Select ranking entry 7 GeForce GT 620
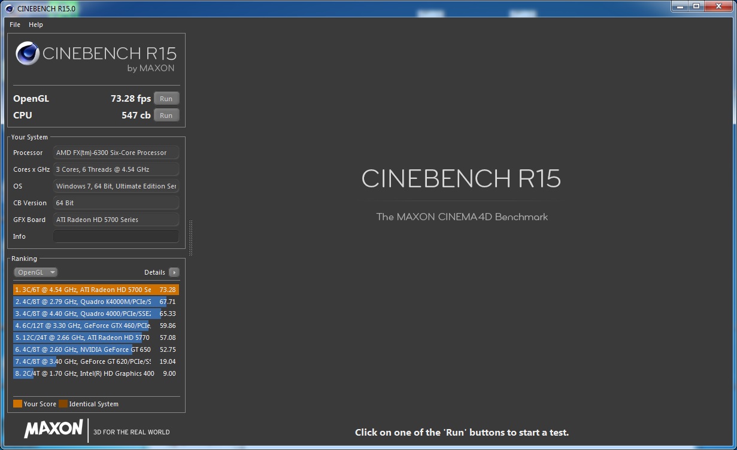Image resolution: width=737 pixels, height=450 pixels. (x=96, y=361)
